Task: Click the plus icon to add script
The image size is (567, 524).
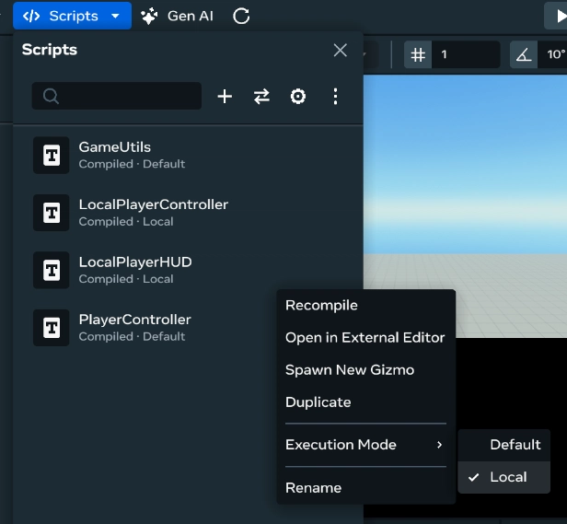Action: point(225,97)
